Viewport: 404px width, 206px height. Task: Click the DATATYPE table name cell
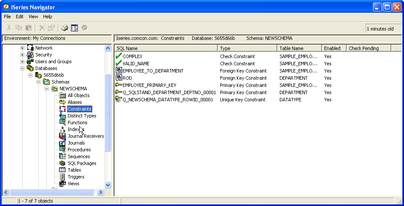click(x=290, y=100)
